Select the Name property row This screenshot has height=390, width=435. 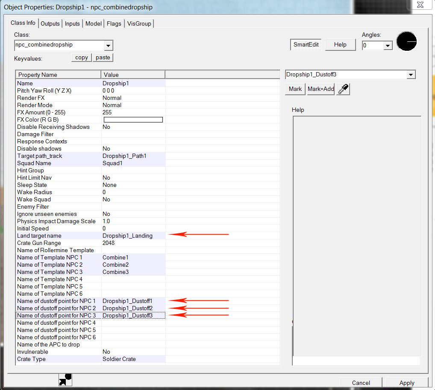pyautogui.click(x=91, y=83)
